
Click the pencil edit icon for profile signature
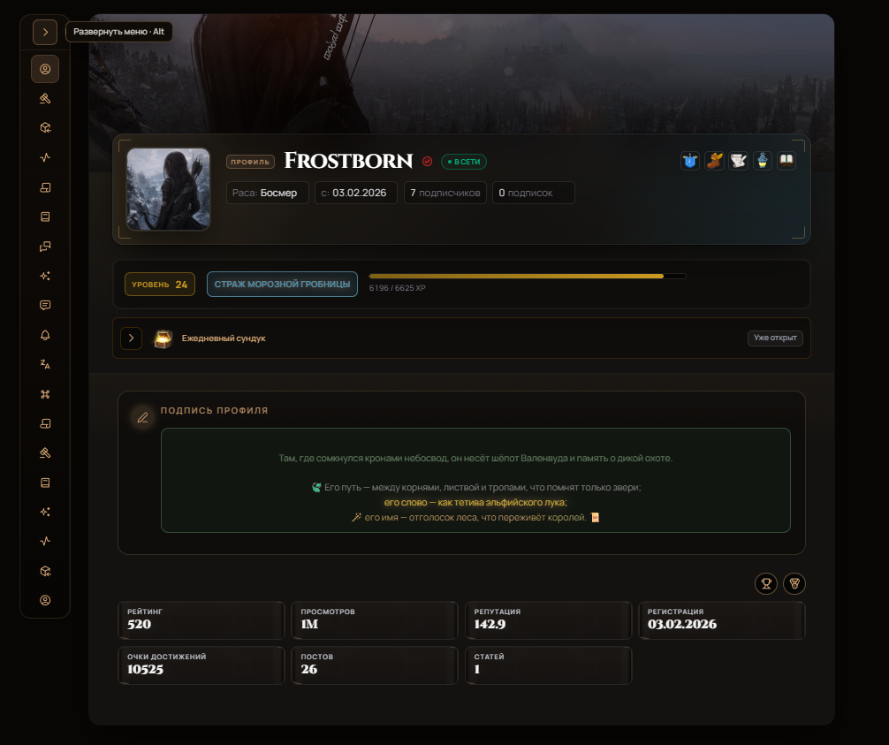143,418
